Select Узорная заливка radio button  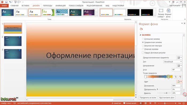point(143,49)
